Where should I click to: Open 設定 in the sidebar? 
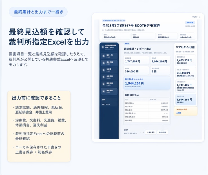point(109,100)
